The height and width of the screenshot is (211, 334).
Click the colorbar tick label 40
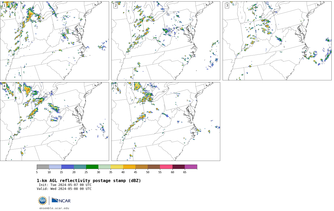(123, 172)
